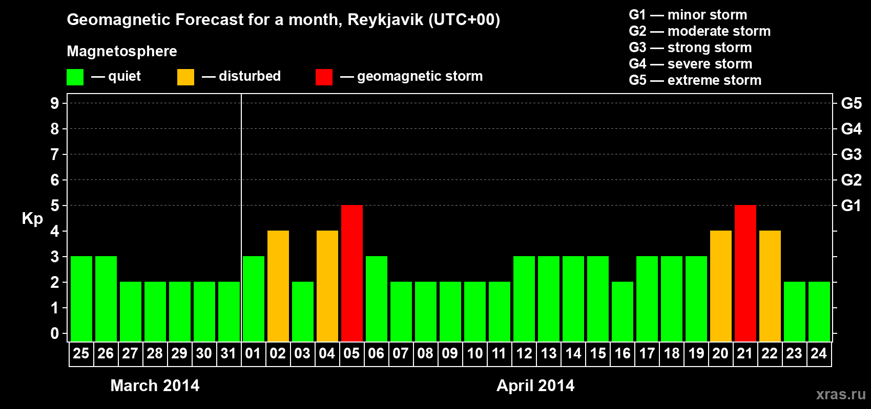Viewport: 871px width, 409px height.
Task: Click the 'G1 — minor storm' legend text
Action: tap(688, 15)
